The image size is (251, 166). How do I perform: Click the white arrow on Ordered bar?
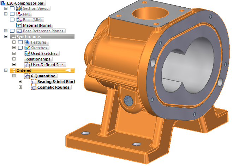coord(68,70)
